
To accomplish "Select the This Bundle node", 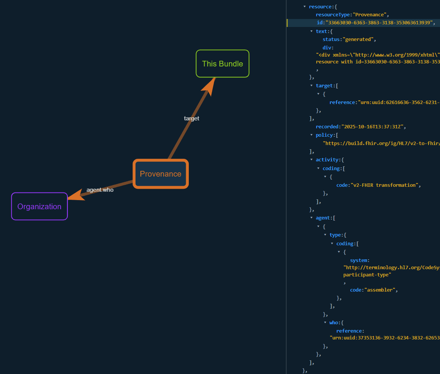I will pyautogui.click(x=223, y=63).
